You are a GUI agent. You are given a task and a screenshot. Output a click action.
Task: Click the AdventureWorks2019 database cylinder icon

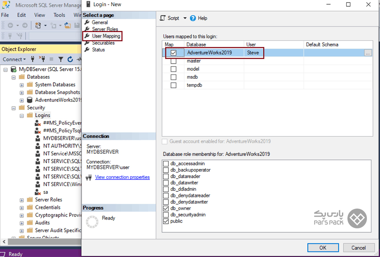[x=30, y=100]
